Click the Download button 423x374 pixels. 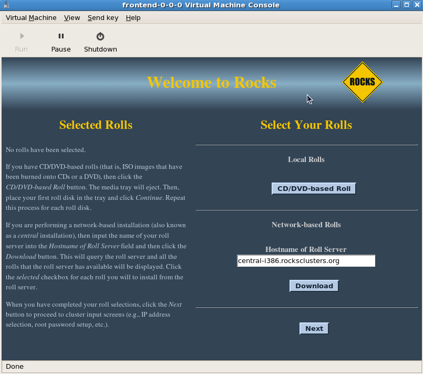click(314, 286)
